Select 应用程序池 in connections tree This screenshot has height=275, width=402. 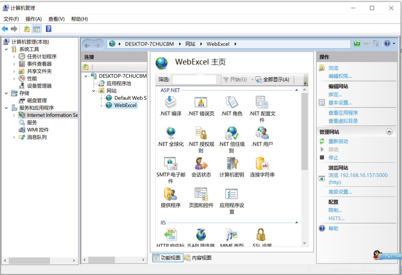119,84
